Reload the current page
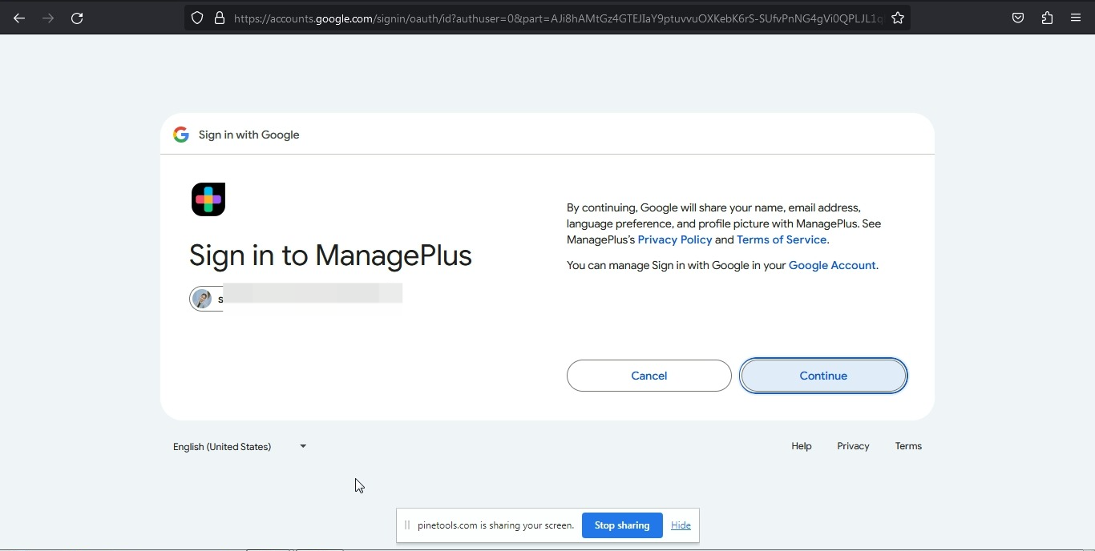The width and height of the screenshot is (1095, 551). [x=77, y=18]
